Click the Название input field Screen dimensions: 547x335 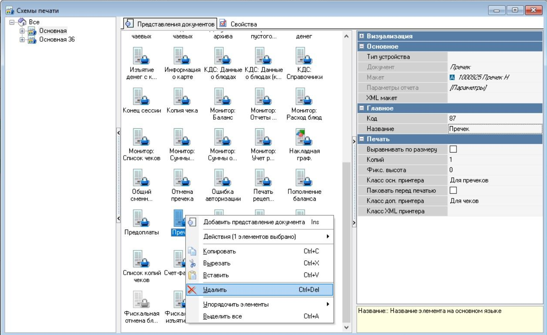(x=495, y=129)
